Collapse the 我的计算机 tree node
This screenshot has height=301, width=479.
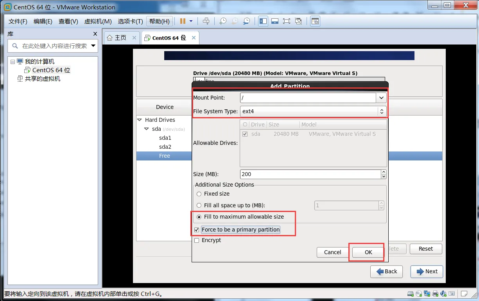(13, 62)
